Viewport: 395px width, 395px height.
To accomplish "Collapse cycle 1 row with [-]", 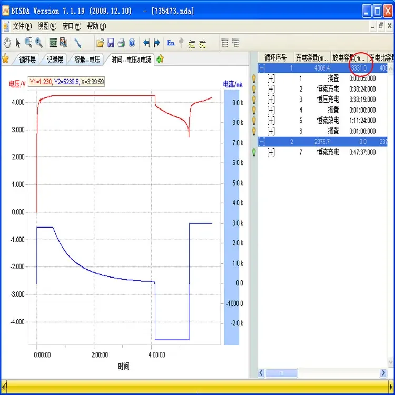I will pos(262,68).
